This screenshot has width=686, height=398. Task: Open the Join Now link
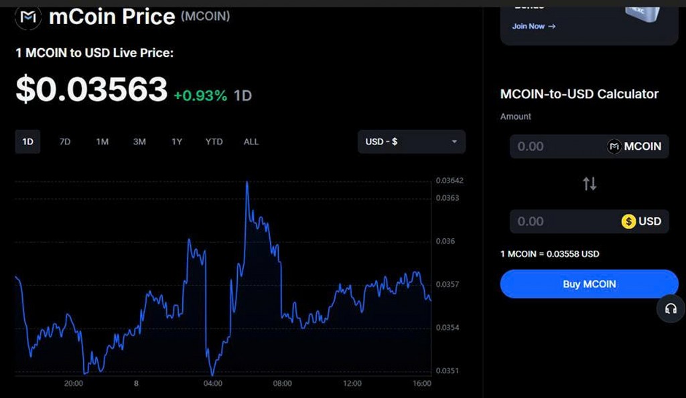tap(529, 26)
